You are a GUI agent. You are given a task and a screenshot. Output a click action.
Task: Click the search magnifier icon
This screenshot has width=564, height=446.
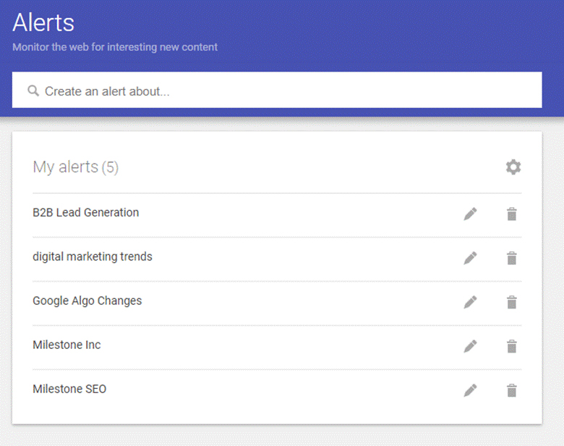coord(33,91)
